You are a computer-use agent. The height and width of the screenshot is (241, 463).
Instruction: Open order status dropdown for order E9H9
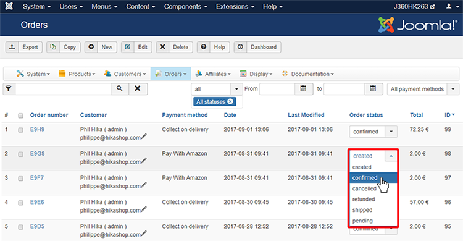[x=373, y=132]
